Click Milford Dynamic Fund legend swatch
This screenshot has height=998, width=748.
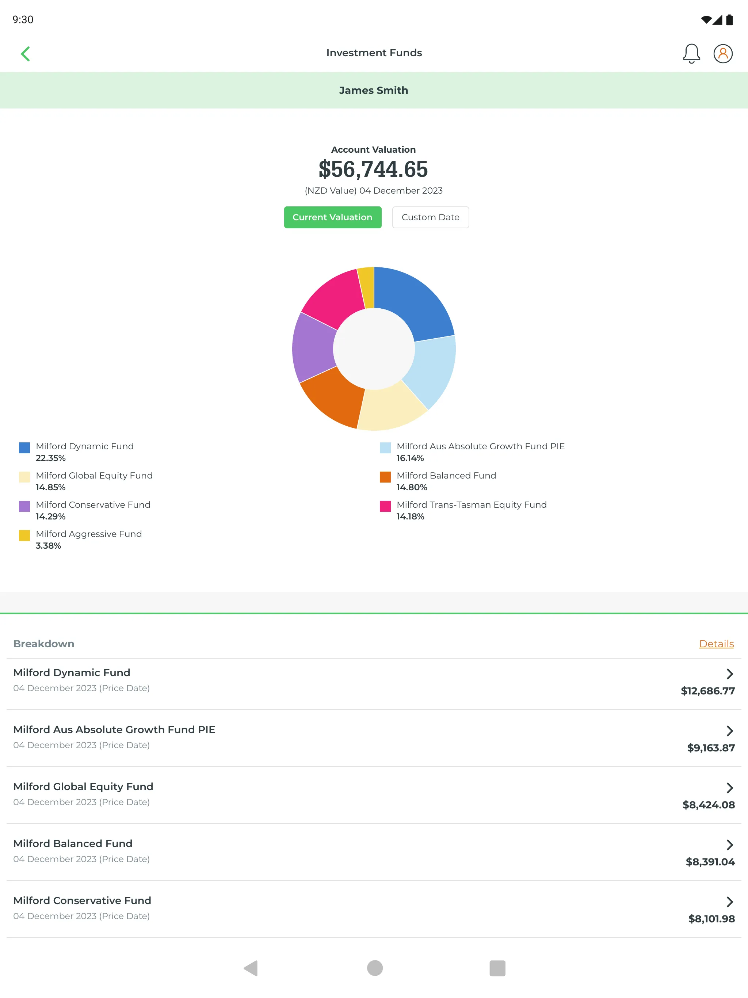point(24,447)
